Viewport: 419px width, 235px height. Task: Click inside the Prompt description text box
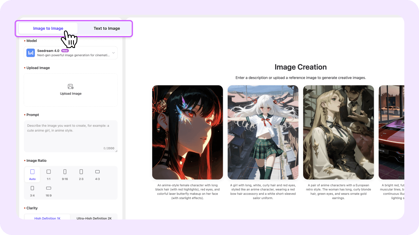coord(71,136)
